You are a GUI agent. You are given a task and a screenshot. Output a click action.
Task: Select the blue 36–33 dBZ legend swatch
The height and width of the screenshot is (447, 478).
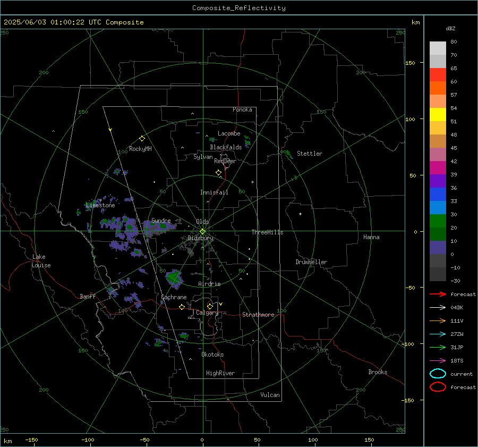click(x=438, y=195)
